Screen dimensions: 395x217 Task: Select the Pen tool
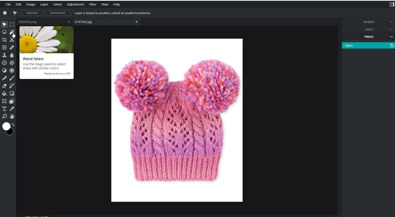click(4, 78)
